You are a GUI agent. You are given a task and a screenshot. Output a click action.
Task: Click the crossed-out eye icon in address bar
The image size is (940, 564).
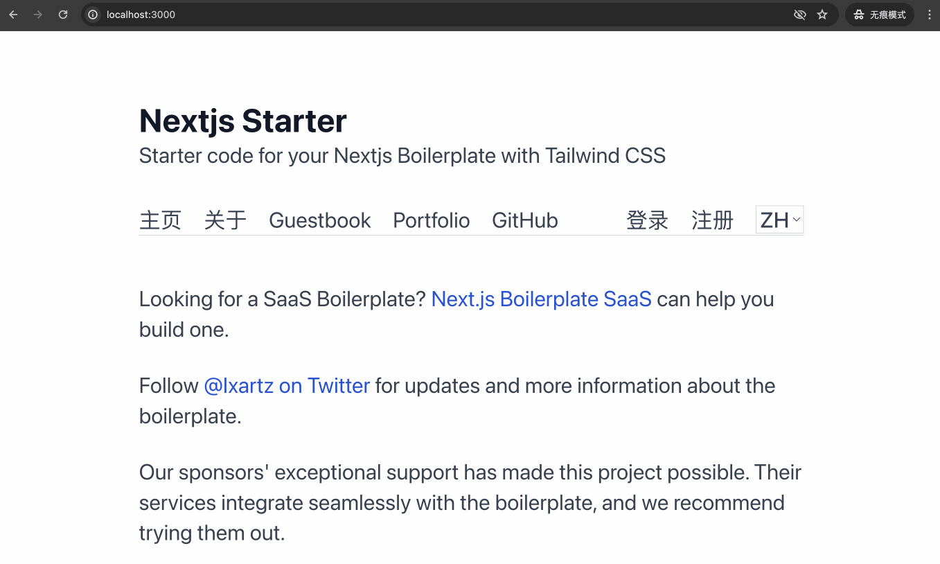coord(799,15)
